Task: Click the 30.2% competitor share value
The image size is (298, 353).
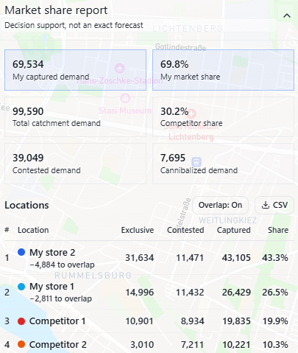Action: pos(174,111)
